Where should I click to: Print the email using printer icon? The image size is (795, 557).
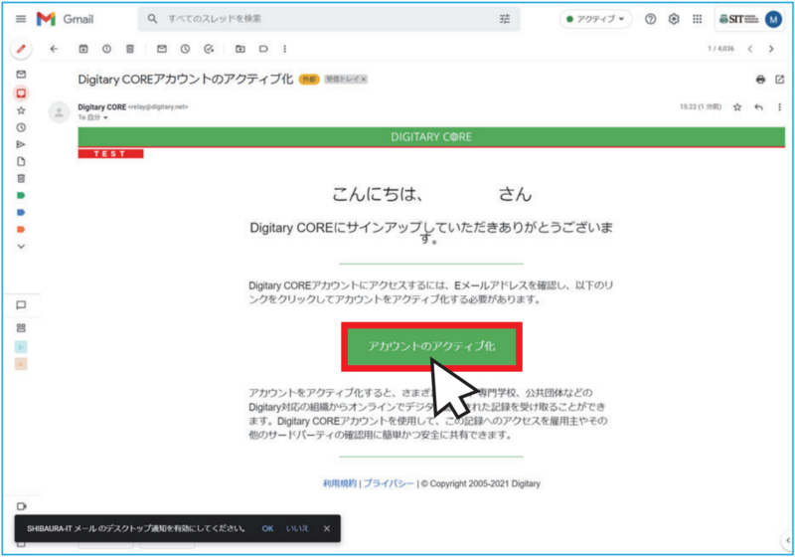coord(760,80)
